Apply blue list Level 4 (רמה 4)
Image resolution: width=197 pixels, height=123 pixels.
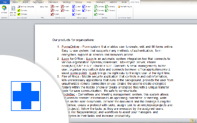[x=87, y=7]
